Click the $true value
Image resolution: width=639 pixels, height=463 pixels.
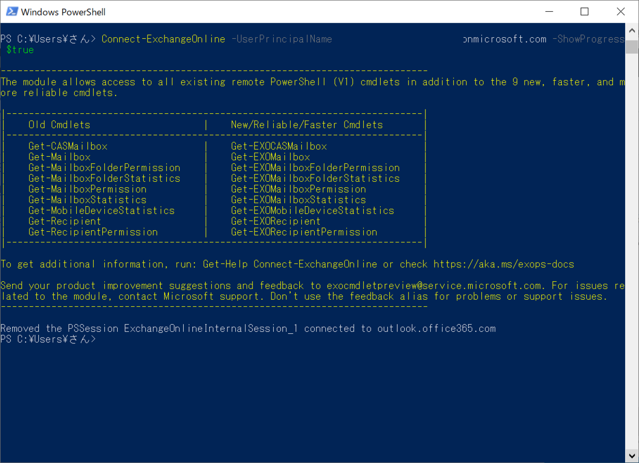[20, 49]
